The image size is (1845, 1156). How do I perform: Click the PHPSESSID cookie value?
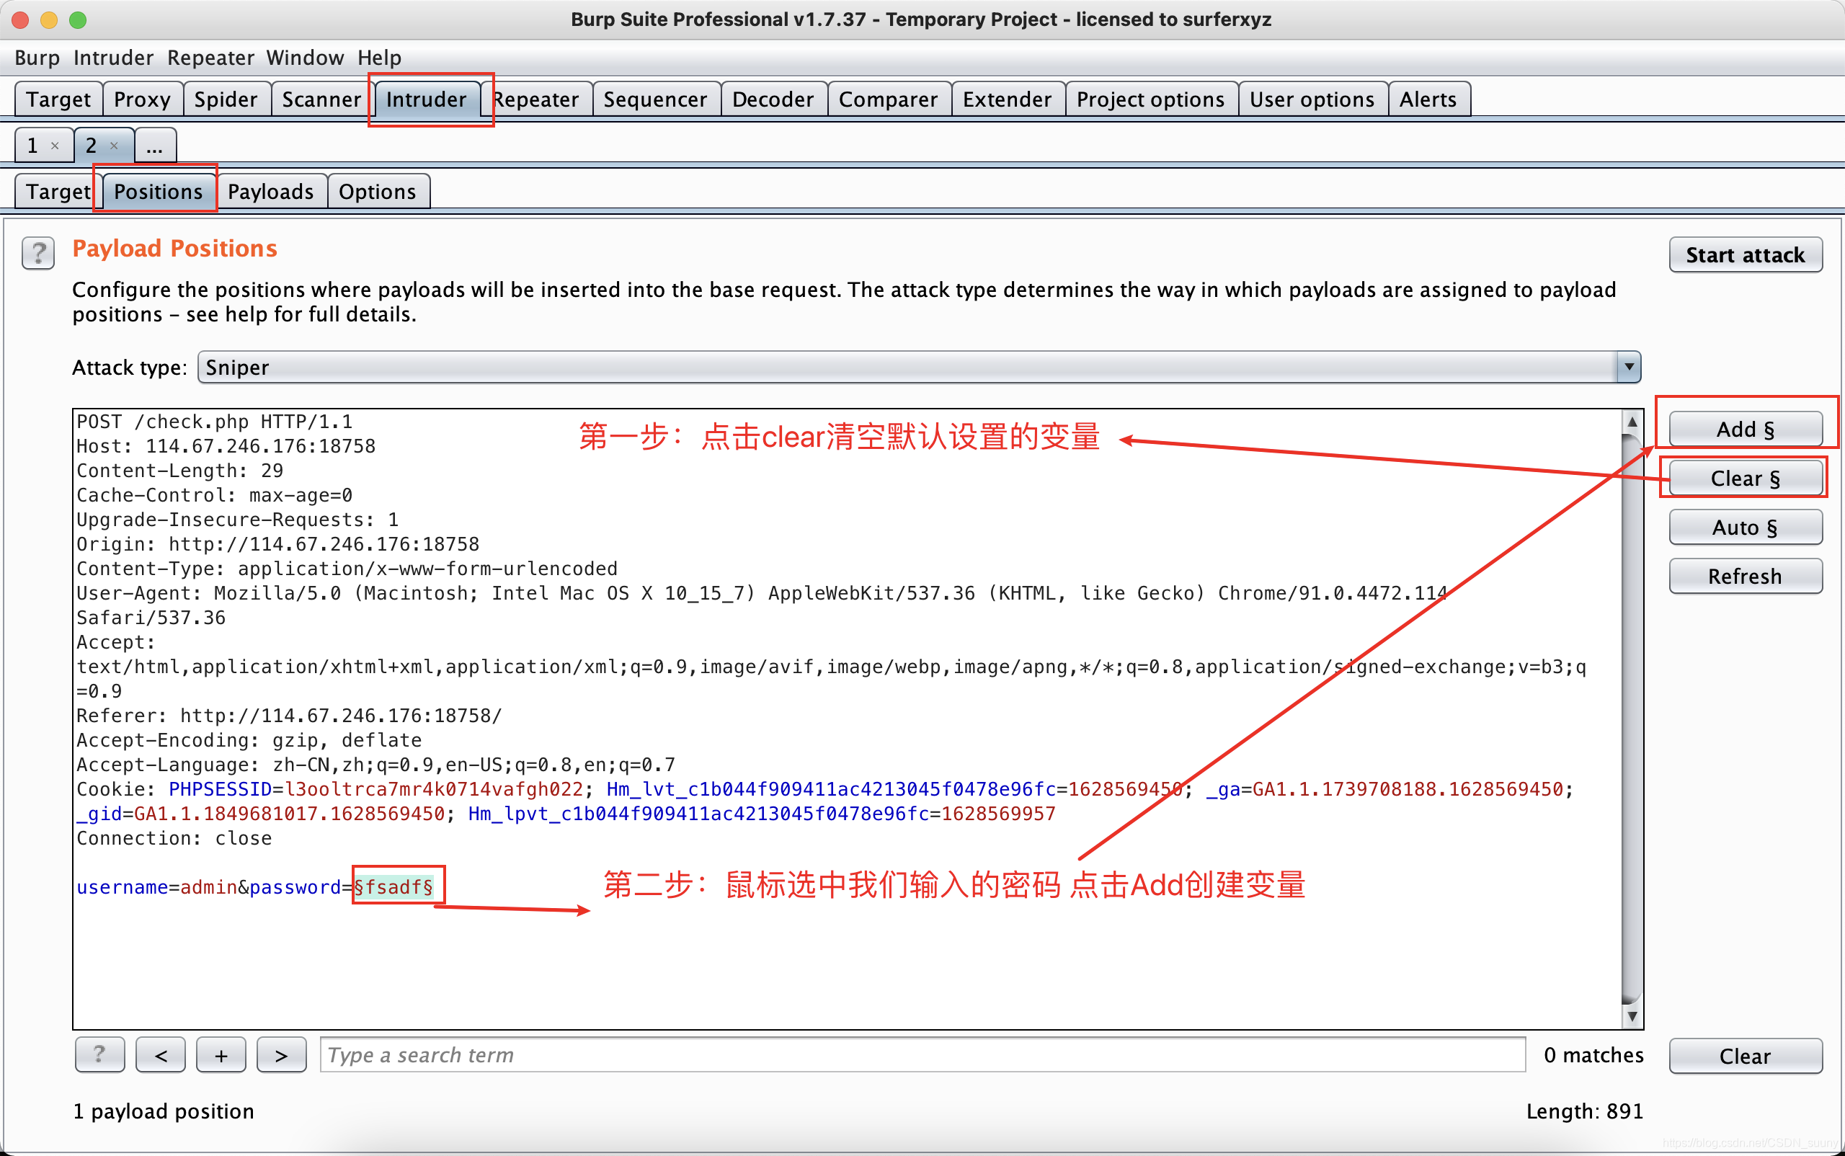coord(434,789)
